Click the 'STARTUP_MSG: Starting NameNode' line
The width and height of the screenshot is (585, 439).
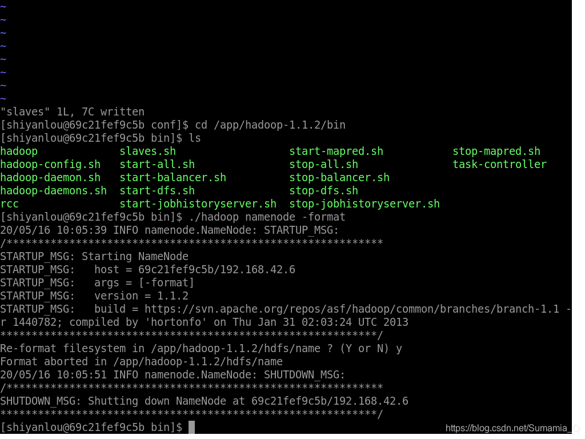pyautogui.click(x=94, y=257)
